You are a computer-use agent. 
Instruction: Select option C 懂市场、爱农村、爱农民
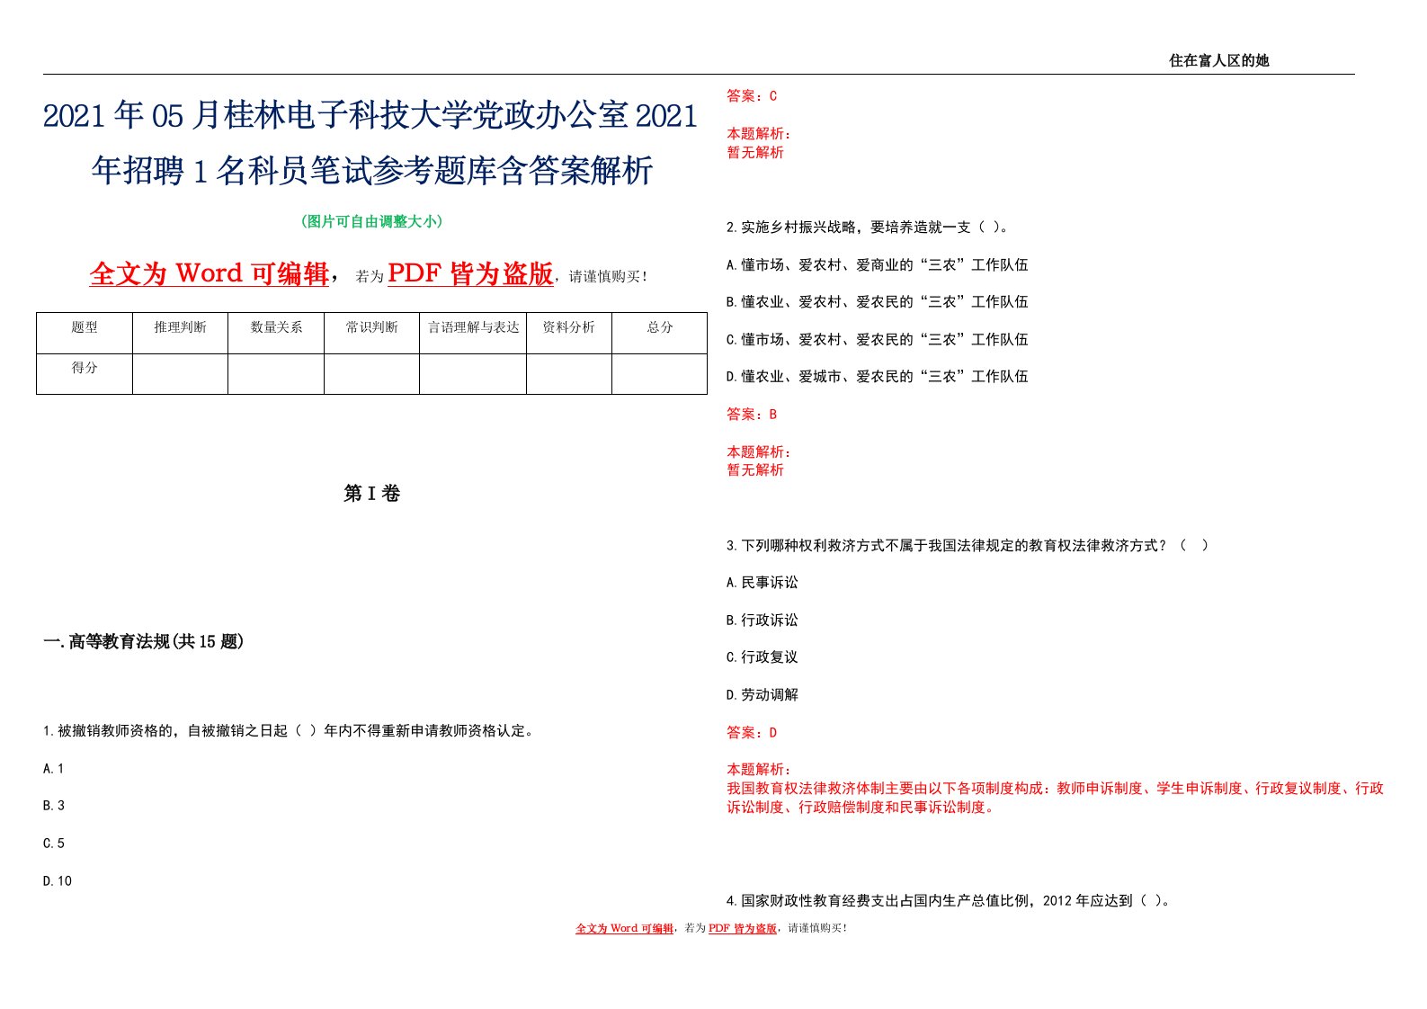coord(877,340)
